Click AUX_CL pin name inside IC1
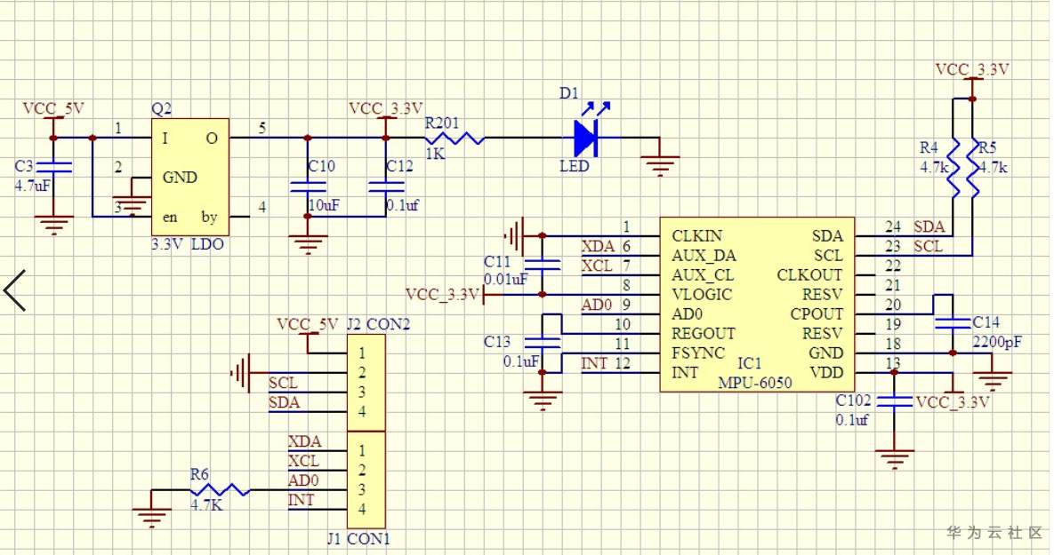This screenshot has height=555, width=1054. tap(703, 275)
